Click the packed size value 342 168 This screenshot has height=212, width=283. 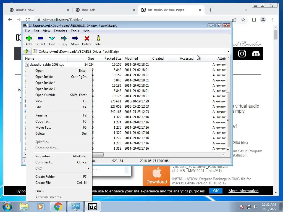coord(116,112)
